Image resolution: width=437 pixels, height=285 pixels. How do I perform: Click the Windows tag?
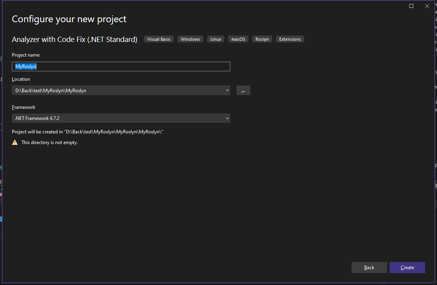click(190, 39)
